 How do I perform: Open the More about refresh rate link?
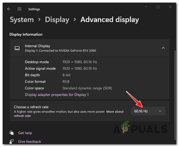(115, 112)
